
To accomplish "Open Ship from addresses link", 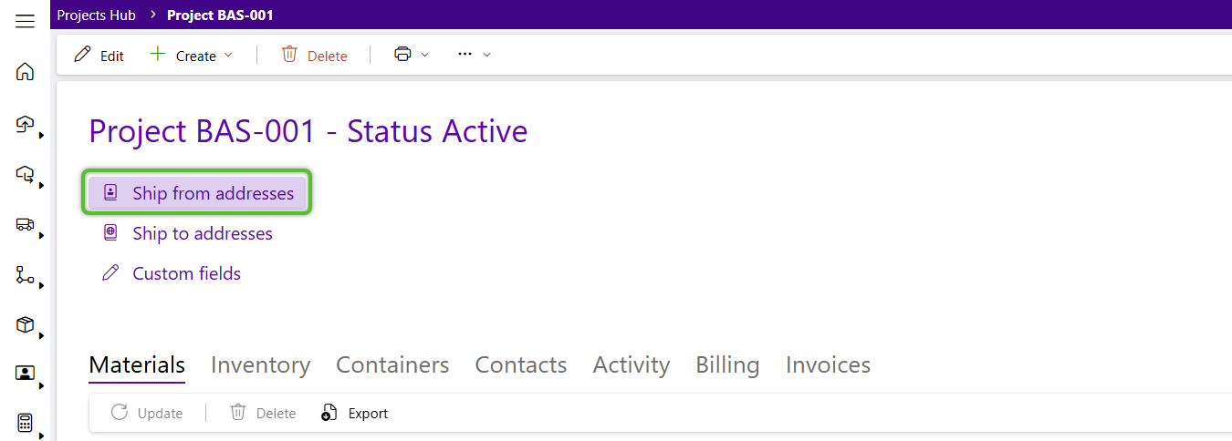I will [x=198, y=193].
